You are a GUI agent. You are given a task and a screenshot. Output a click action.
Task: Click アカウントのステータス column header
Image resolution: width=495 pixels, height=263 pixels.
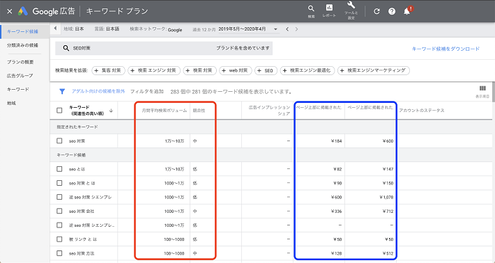click(421, 111)
